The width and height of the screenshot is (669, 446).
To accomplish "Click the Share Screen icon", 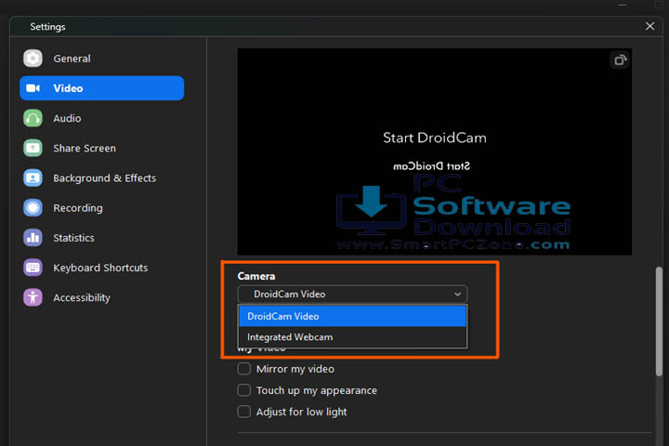I will (x=33, y=148).
